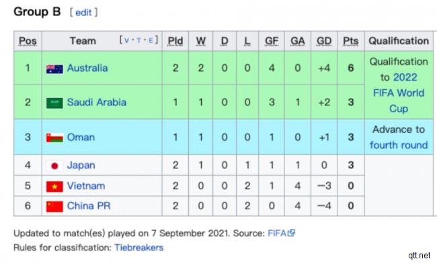
Task: Click the Vietnam flag icon
Action: pos(54,187)
